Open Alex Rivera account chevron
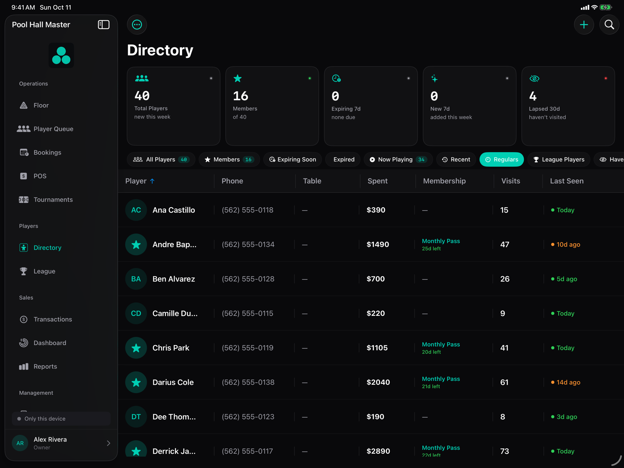This screenshot has width=624, height=468. [109, 443]
